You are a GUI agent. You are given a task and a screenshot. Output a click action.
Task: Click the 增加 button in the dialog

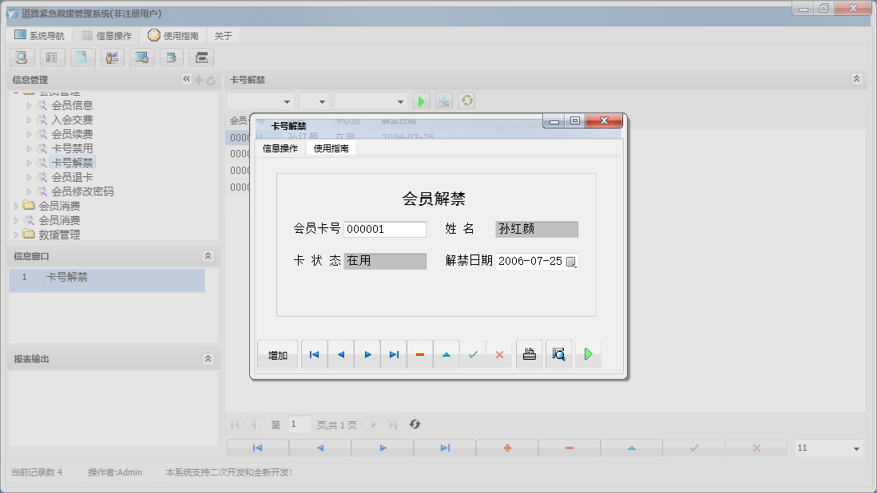[277, 353]
